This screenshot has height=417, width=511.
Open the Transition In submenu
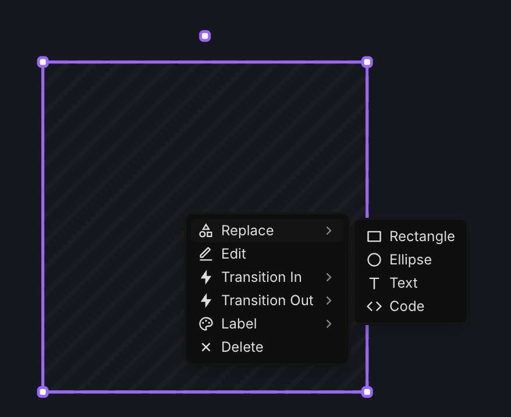(x=329, y=277)
